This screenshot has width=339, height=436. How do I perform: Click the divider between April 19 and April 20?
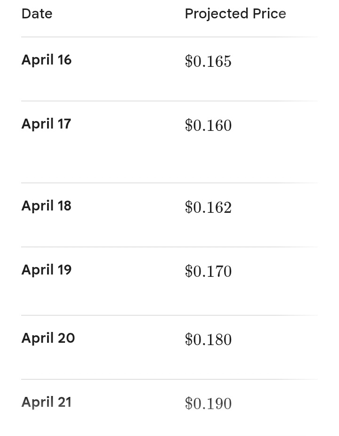pos(169,315)
